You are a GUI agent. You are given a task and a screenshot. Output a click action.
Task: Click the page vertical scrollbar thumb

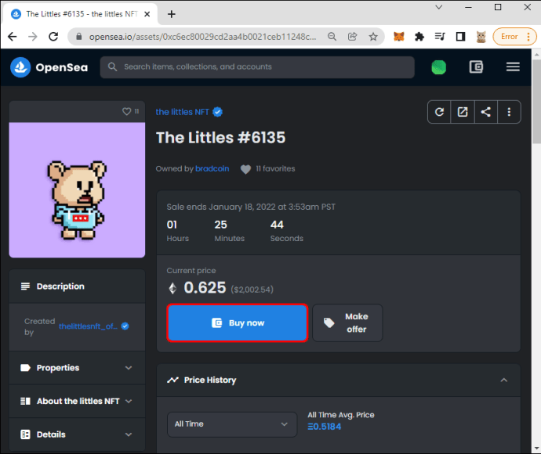(536, 100)
